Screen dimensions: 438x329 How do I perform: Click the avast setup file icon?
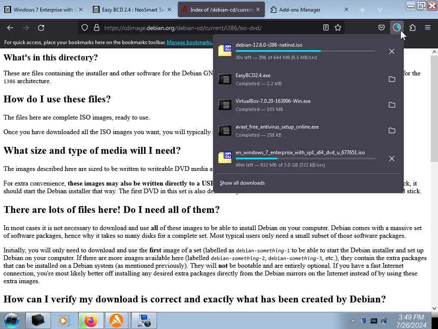coord(225,131)
